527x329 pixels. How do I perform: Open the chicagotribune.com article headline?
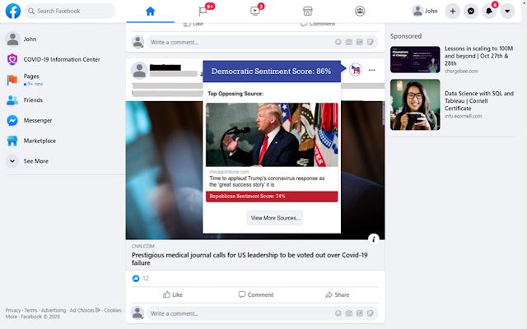tap(267, 181)
